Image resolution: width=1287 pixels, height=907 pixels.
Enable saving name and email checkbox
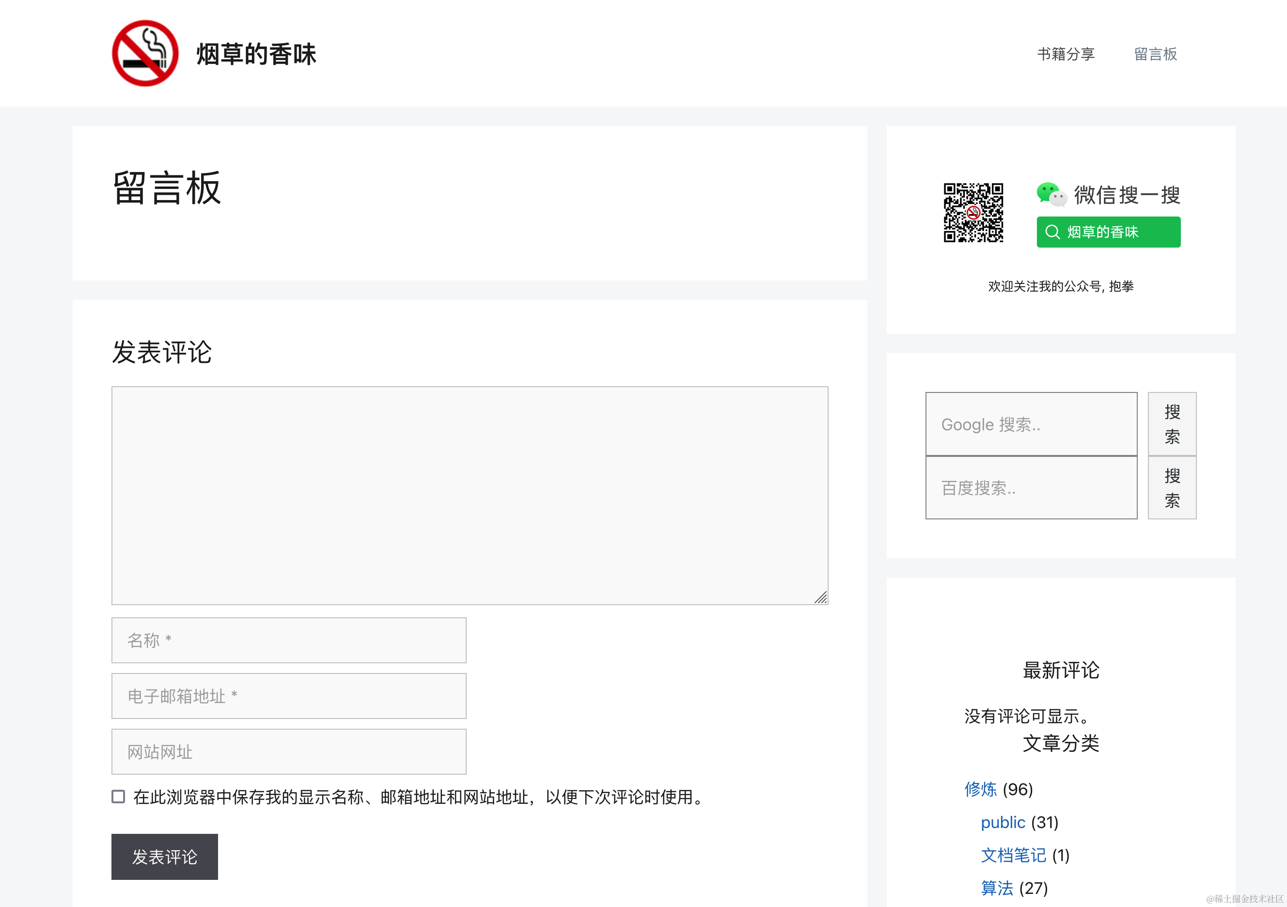pyautogui.click(x=118, y=797)
